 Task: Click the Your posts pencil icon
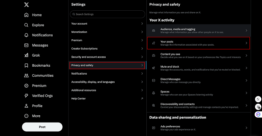[x=154, y=43]
